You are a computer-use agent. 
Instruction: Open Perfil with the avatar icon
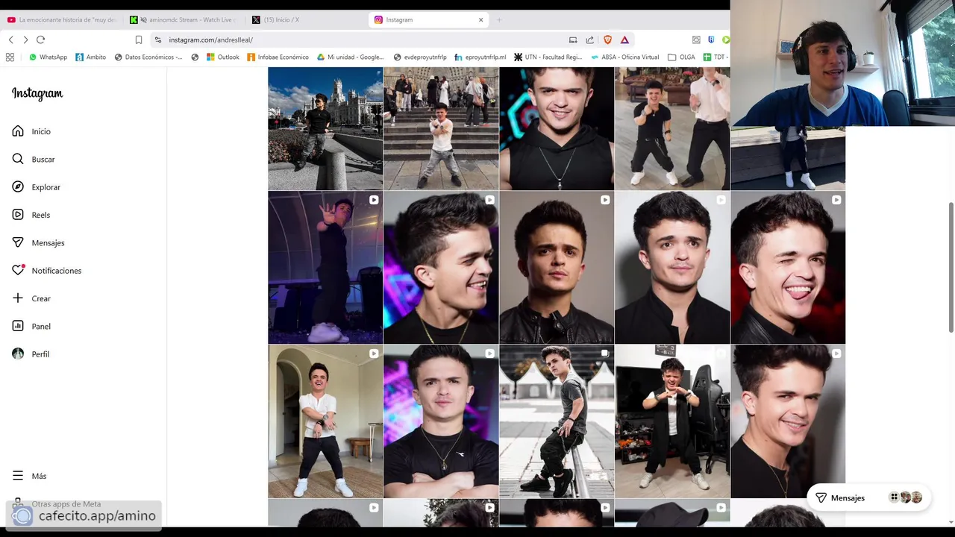coord(31,354)
